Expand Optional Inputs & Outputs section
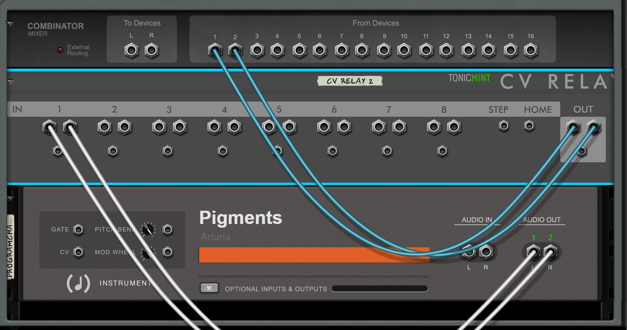Viewport: 627px width, 330px height. pyautogui.click(x=209, y=288)
